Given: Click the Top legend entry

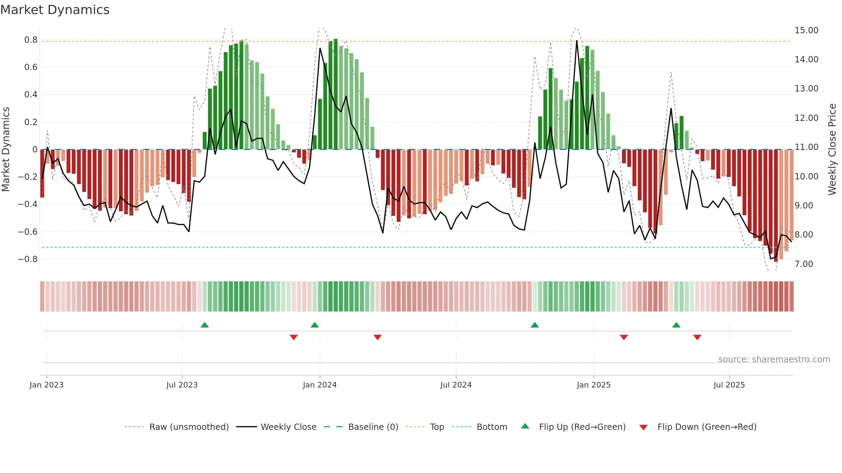Looking at the screenshot, I should [x=425, y=427].
